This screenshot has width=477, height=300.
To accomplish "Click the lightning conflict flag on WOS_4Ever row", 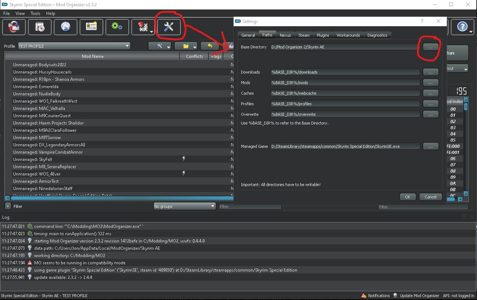I will pyautogui.click(x=184, y=174).
